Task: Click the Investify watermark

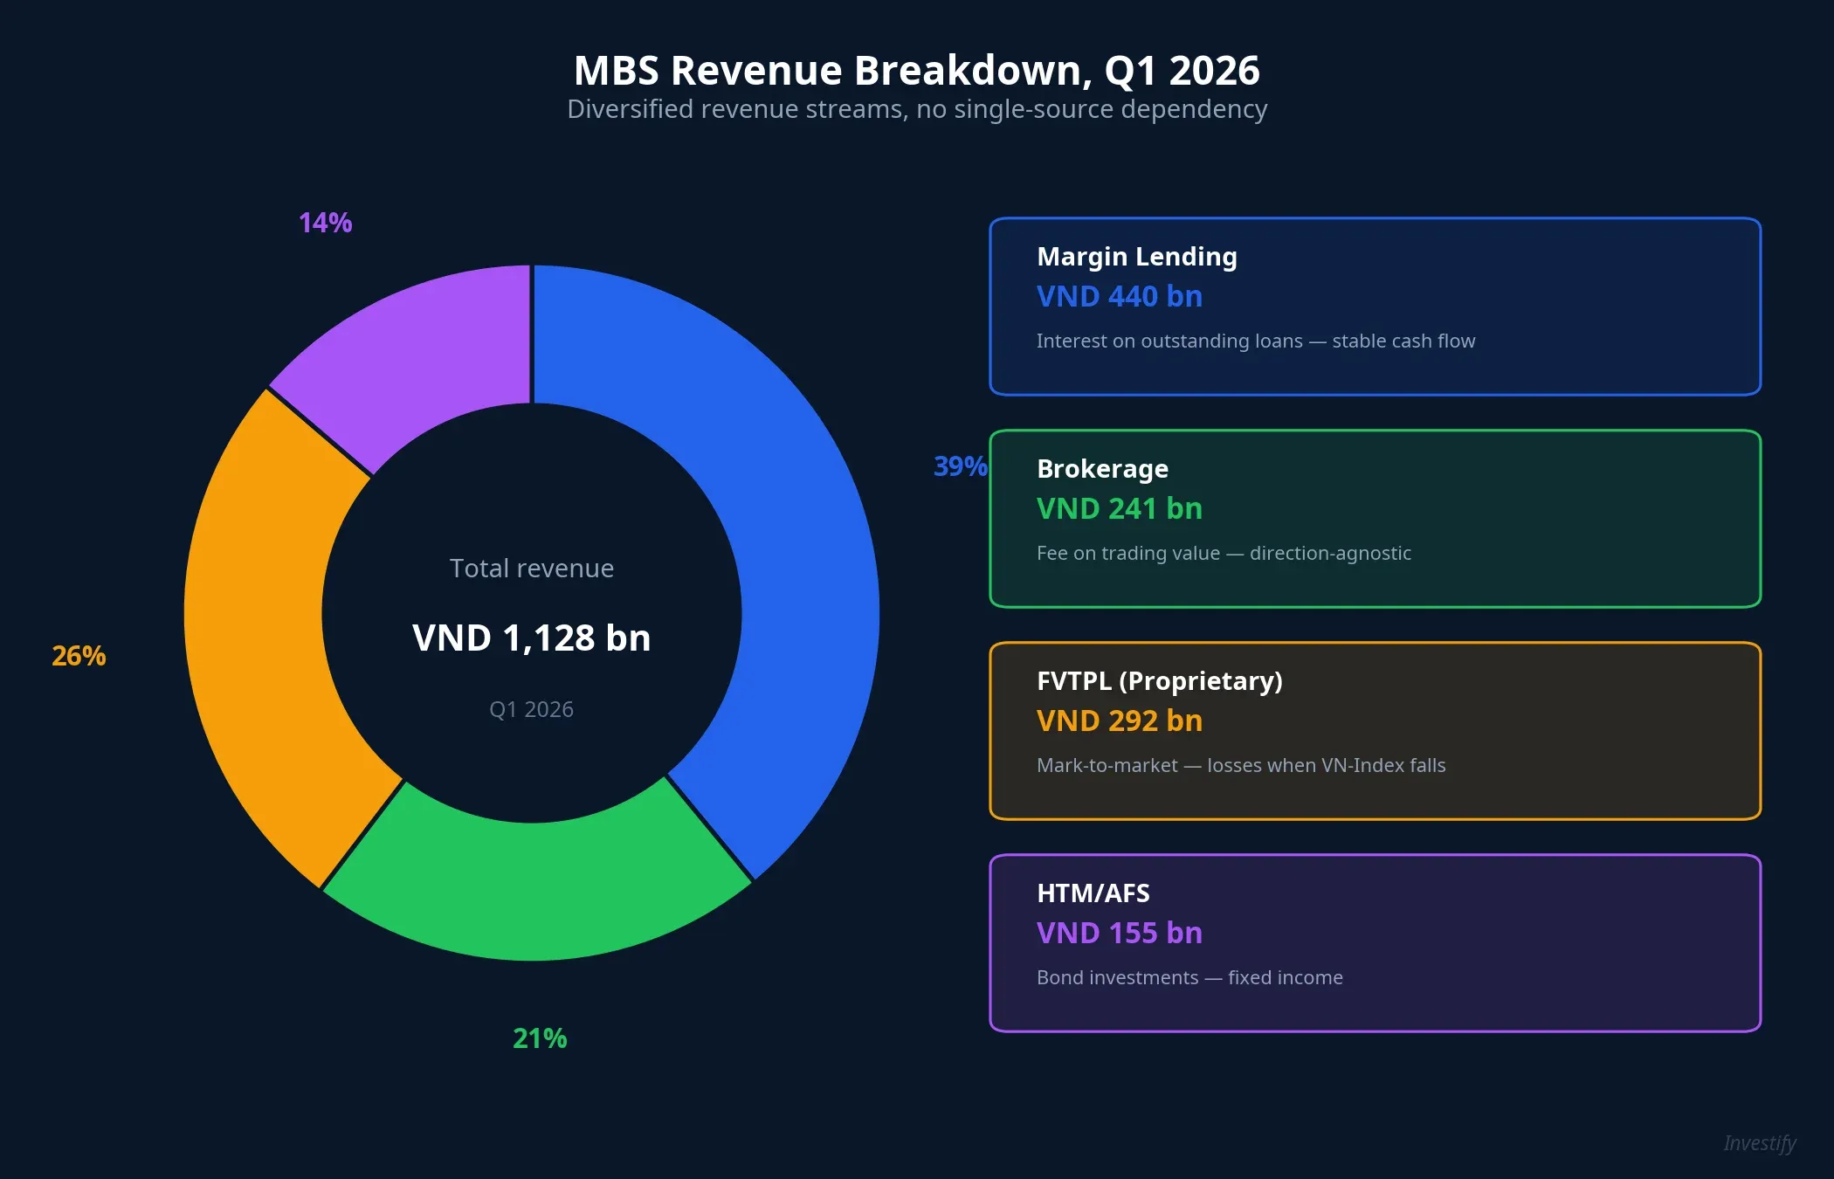Action: 1760,1142
